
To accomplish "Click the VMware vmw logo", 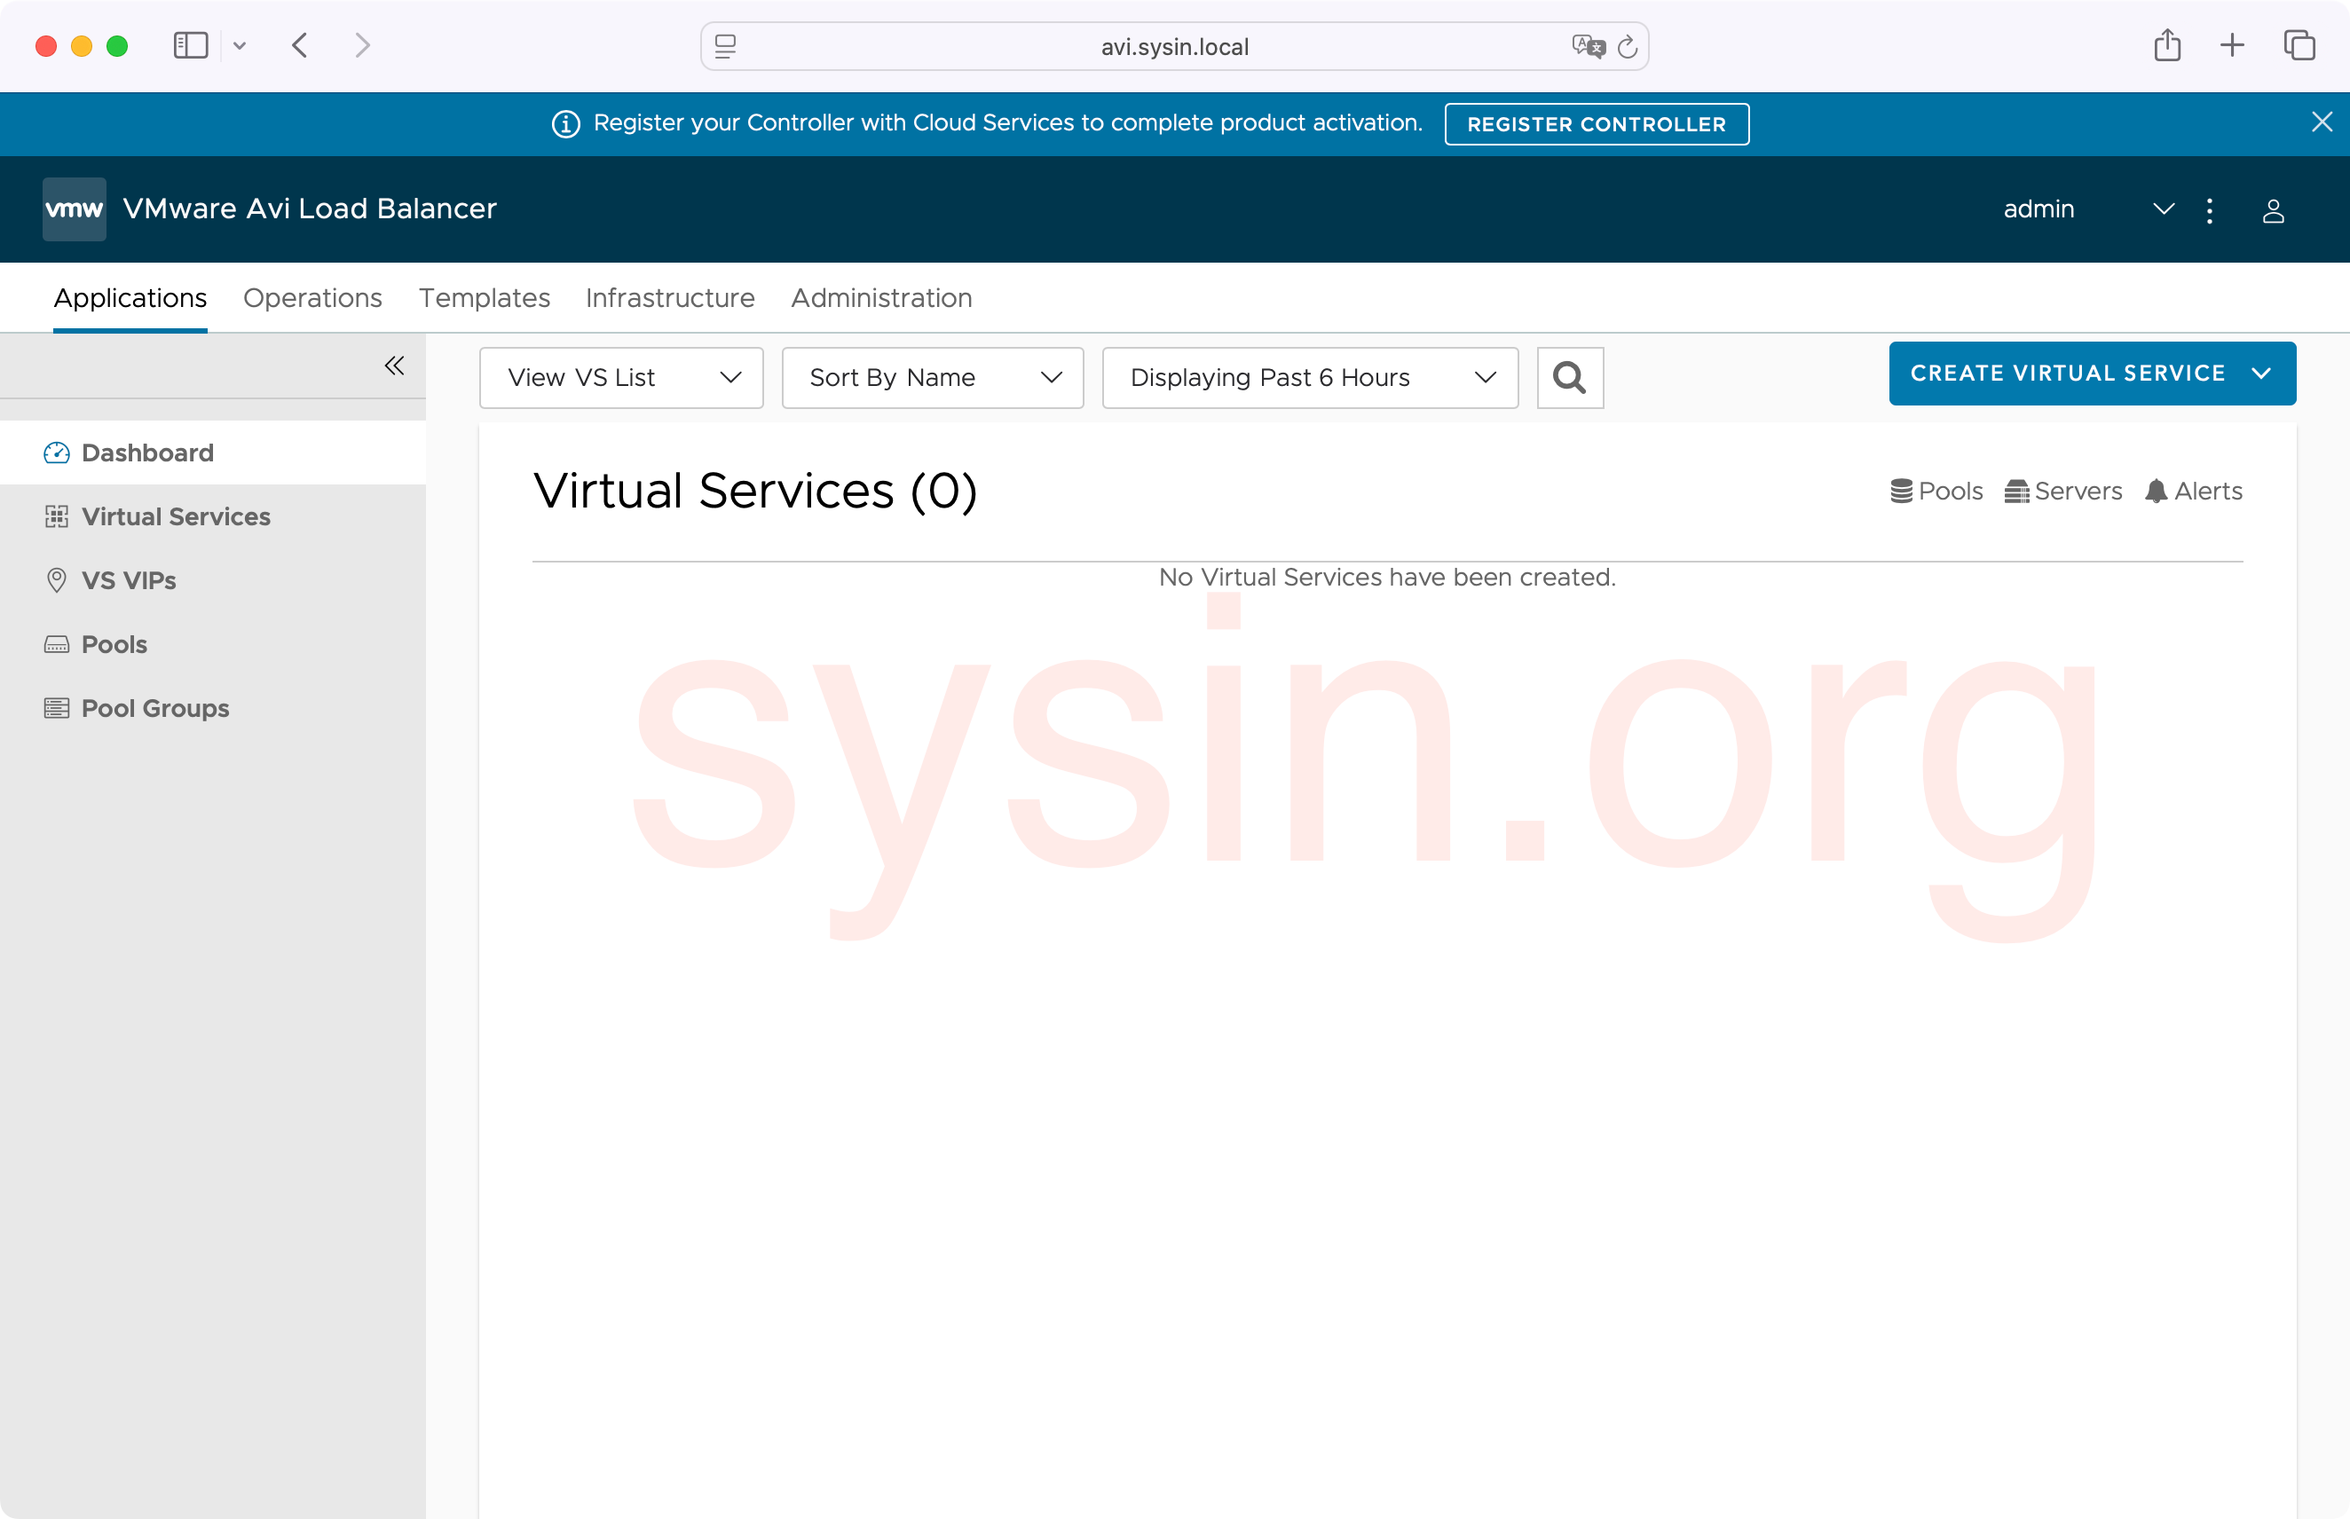I will point(74,209).
